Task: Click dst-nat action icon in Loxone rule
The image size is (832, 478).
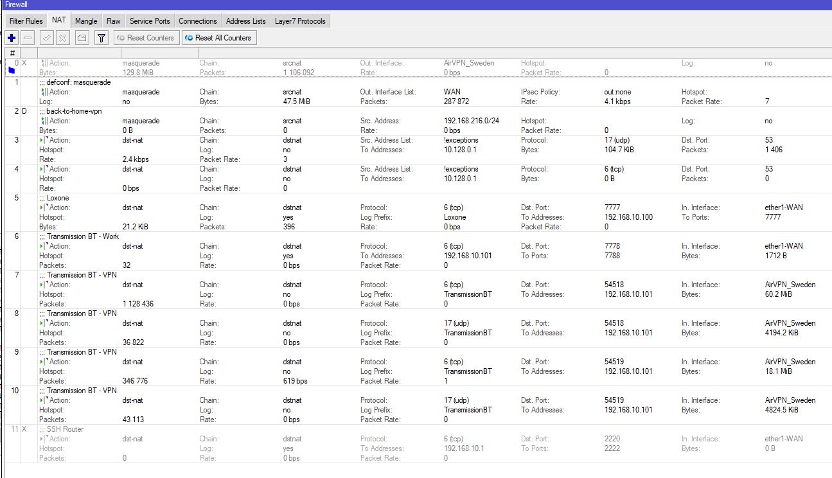Action: [44, 208]
